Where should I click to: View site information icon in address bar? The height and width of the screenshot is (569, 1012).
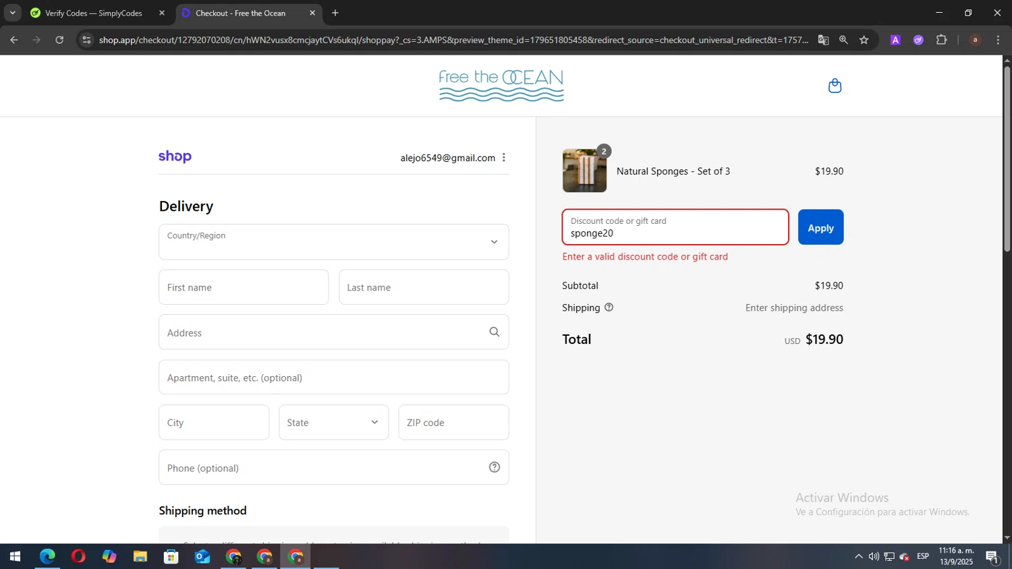pyautogui.click(x=86, y=40)
